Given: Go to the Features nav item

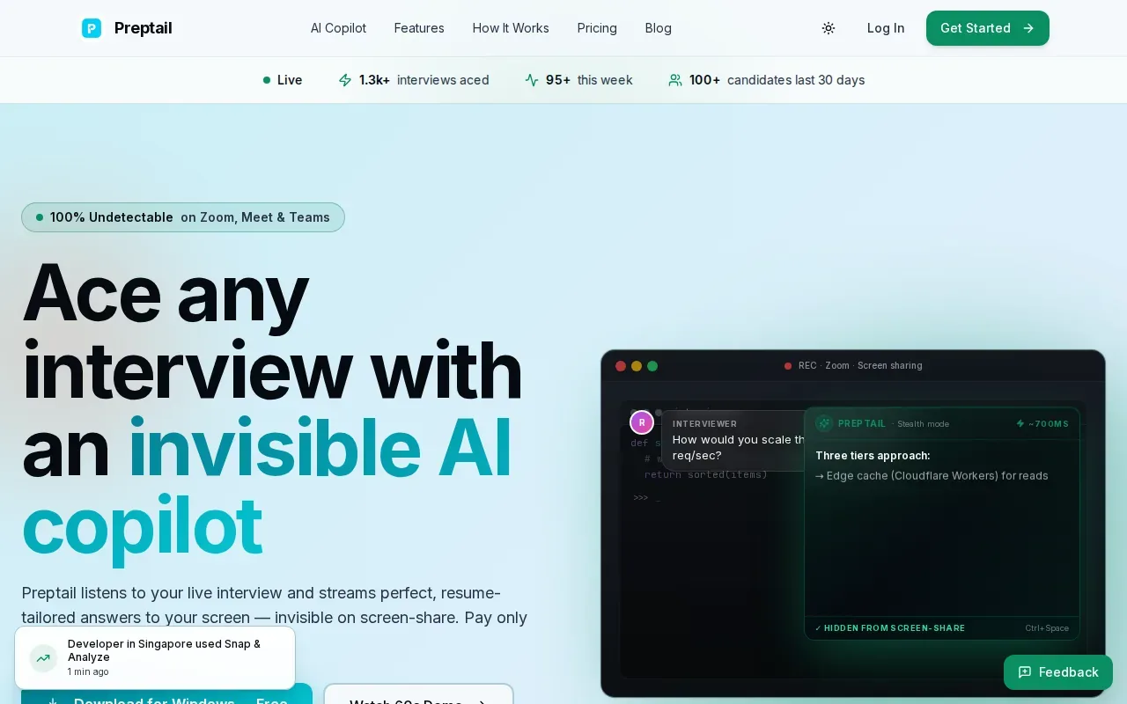Looking at the screenshot, I should tap(419, 28).
